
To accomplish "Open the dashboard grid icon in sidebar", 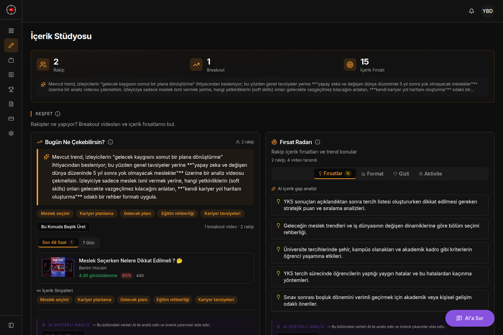I will (11, 31).
